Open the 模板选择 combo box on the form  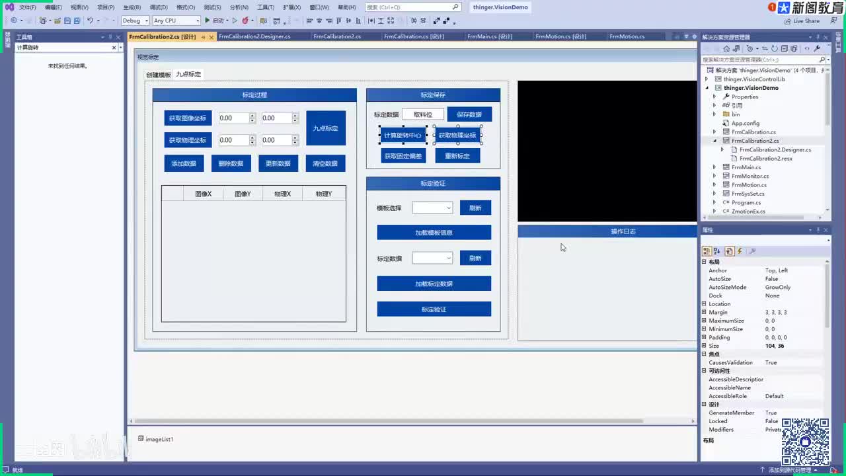[x=432, y=208]
